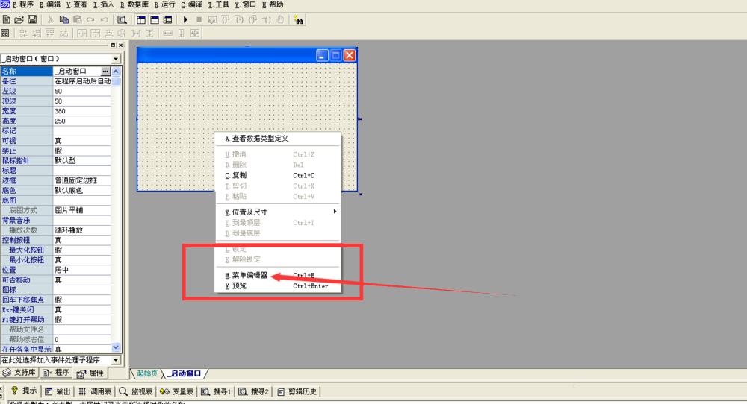Image resolution: width=747 pixels, height=404 pixels.
Task: Open the 输出 bottom tab
Action: [x=58, y=391]
